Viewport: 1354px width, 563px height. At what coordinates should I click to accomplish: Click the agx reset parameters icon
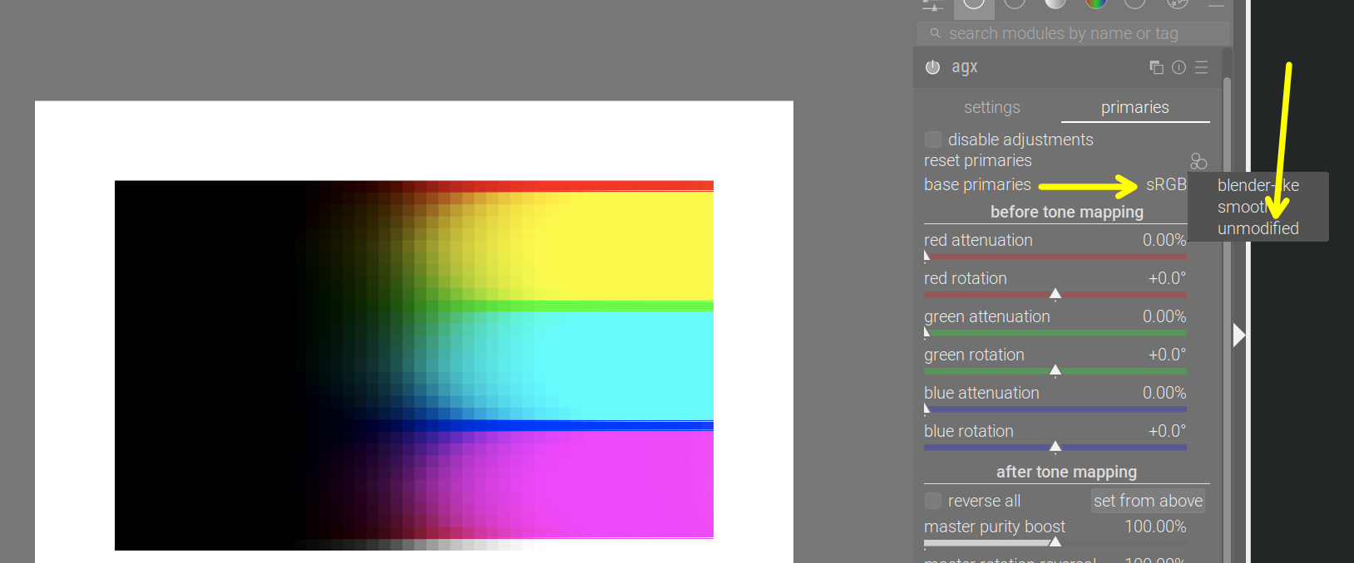coord(1179,67)
